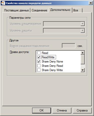Click the access rights list up arrow
Viewport: 94px width, 116px height.
click(x=83, y=53)
